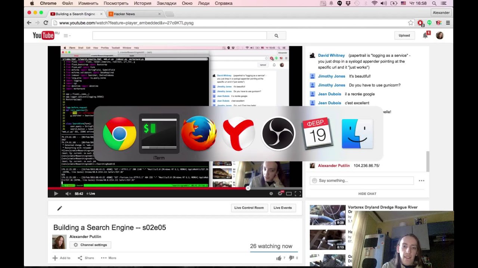Click the chat panel scrollbar

tap(428, 161)
